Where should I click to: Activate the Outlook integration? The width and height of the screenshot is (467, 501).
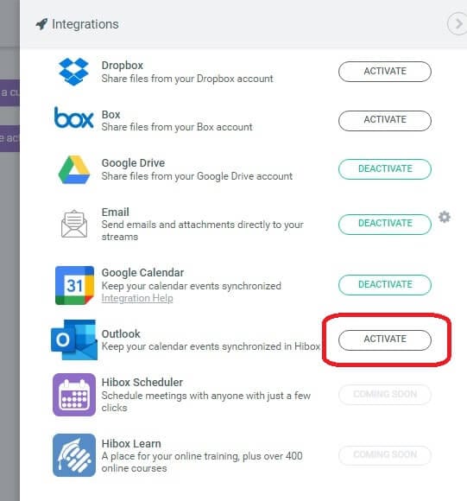click(385, 340)
